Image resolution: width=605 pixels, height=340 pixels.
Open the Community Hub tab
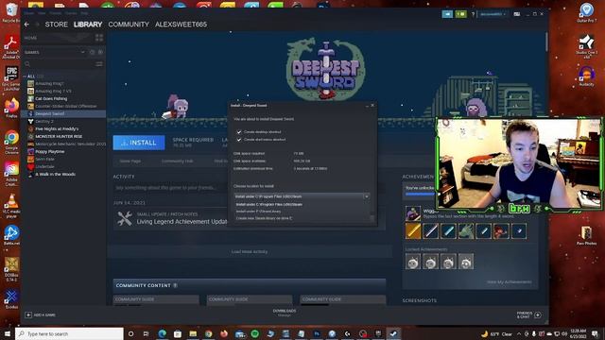point(177,161)
